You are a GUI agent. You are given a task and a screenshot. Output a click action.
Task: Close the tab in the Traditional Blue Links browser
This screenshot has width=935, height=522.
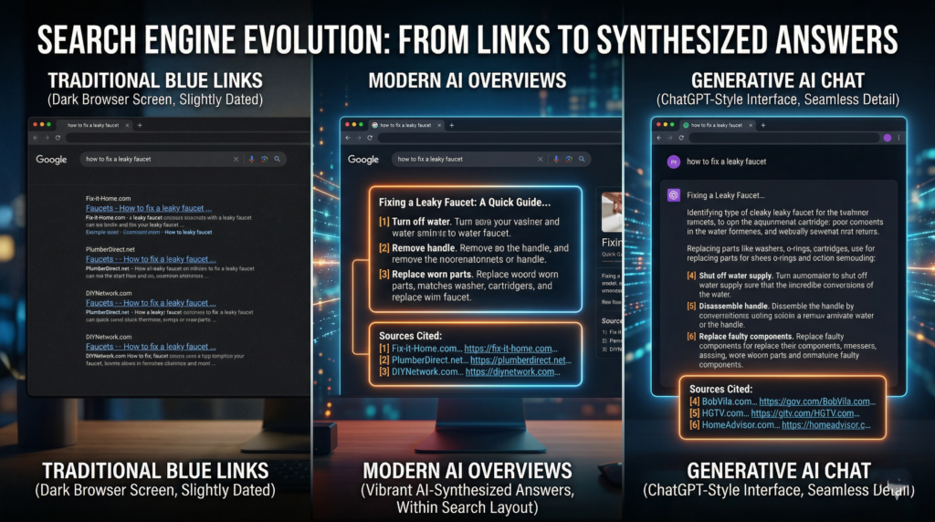pyautogui.click(x=127, y=125)
